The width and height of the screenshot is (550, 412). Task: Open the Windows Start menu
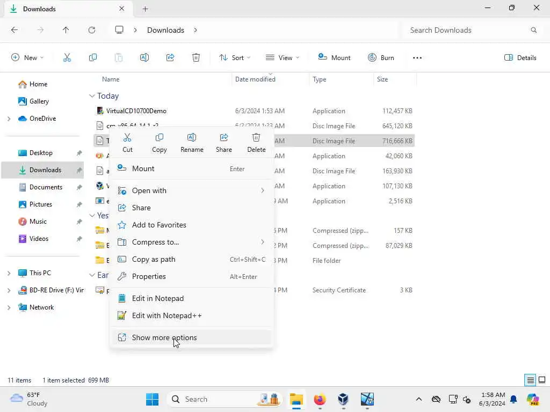pyautogui.click(x=152, y=399)
